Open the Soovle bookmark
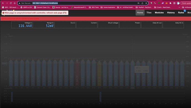Screen dimensions: 191x108 [61, 7]
